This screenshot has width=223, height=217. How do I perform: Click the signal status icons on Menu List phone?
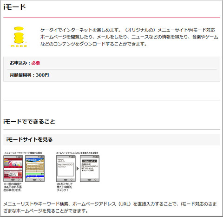point(41,157)
